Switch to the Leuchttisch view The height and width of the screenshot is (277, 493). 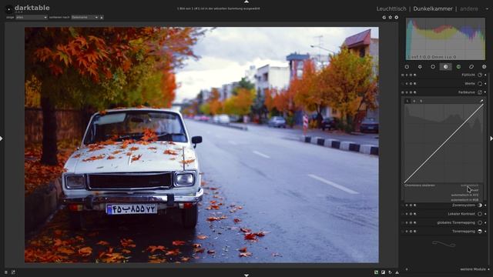pos(391,8)
